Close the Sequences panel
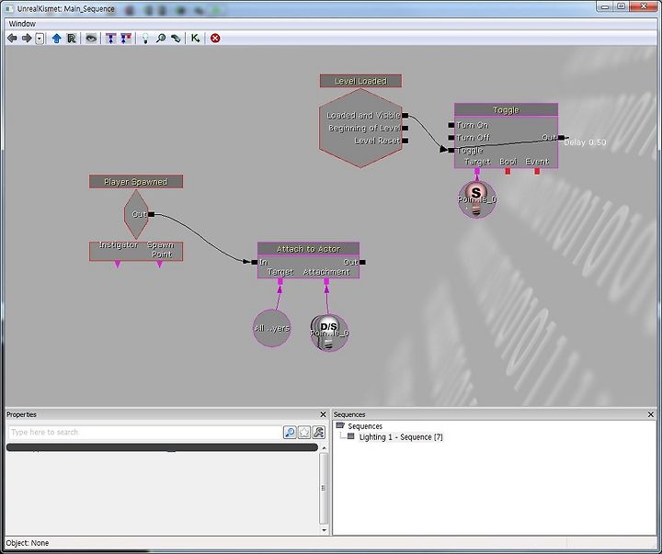The height and width of the screenshot is (554, 662). tap(651, 414)
